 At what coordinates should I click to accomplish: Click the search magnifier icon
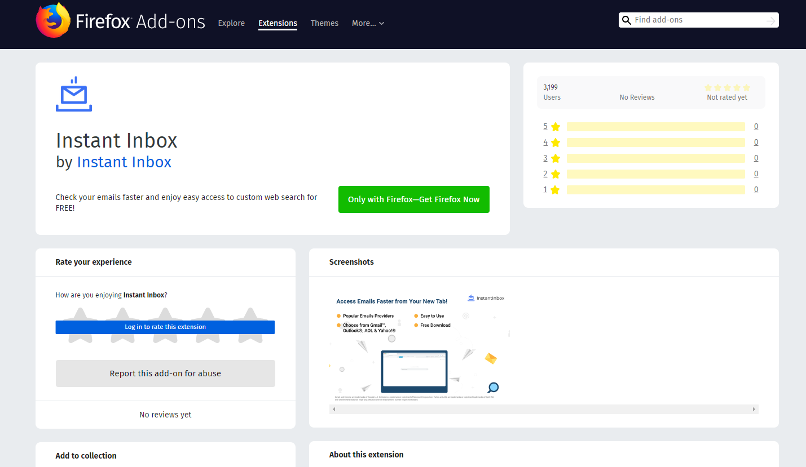pyautogui.click(x=626, y=20)
